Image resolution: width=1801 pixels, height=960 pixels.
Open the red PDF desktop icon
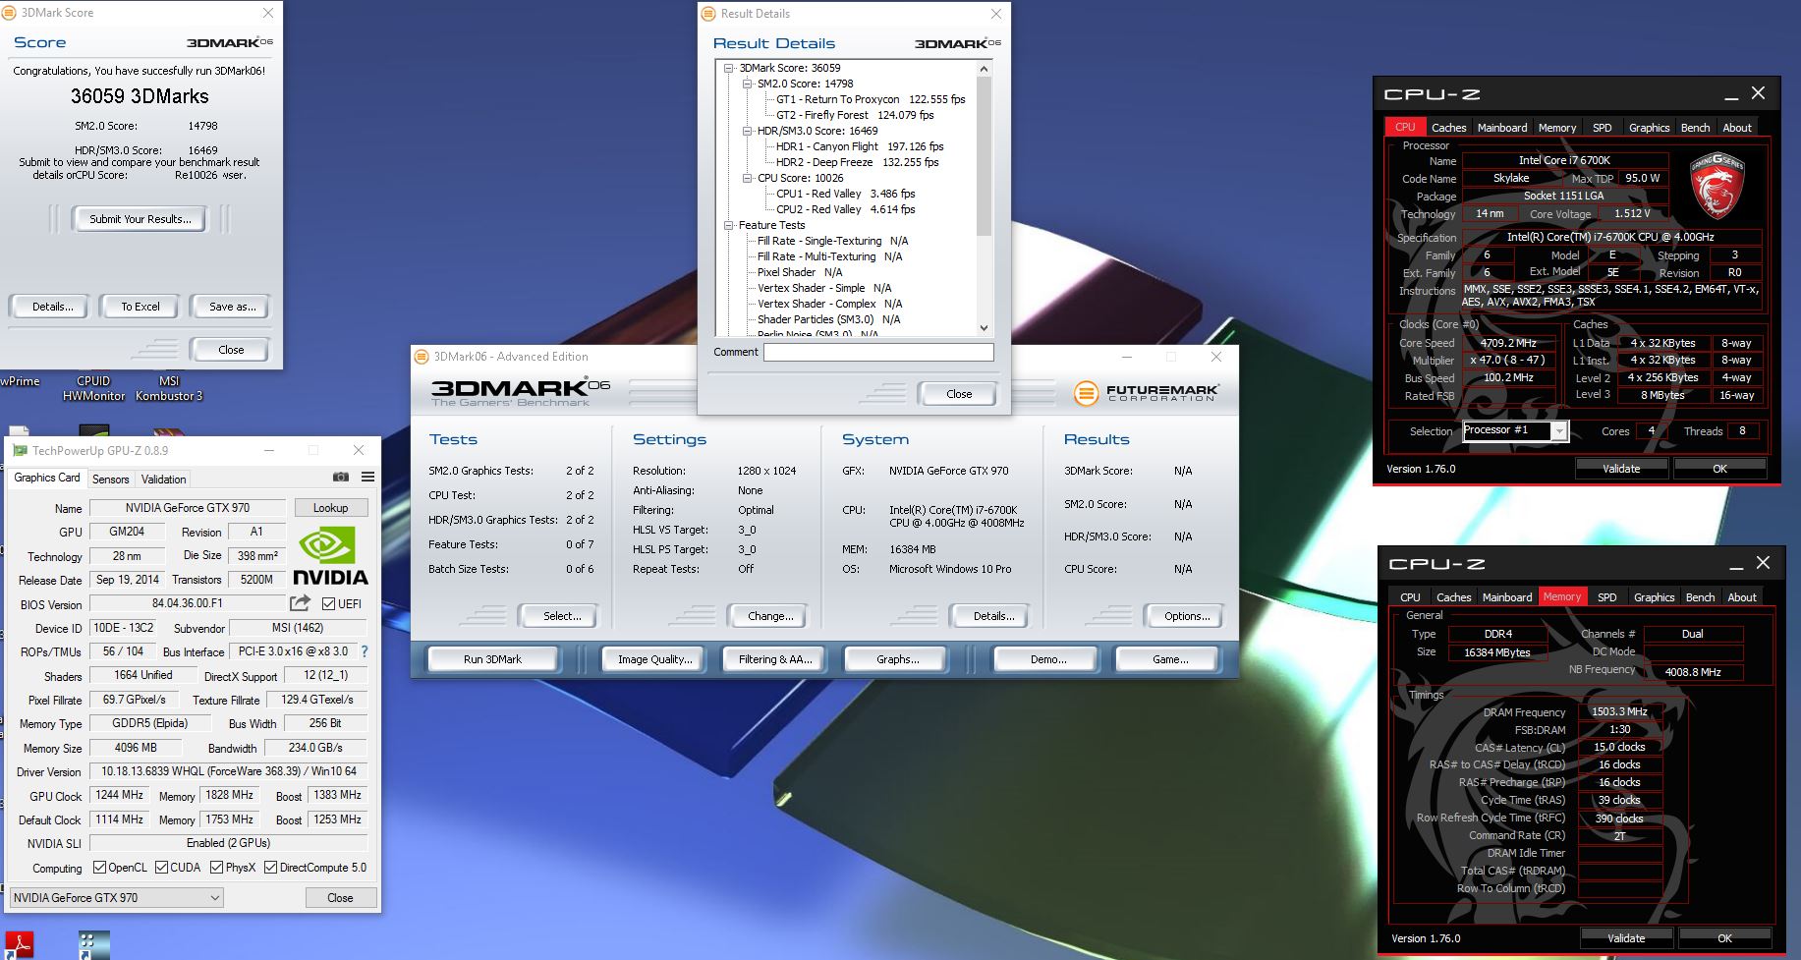click(20, 945)
